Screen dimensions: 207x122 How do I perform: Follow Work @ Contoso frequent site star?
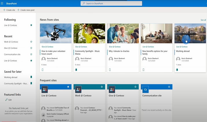point(102,87)
